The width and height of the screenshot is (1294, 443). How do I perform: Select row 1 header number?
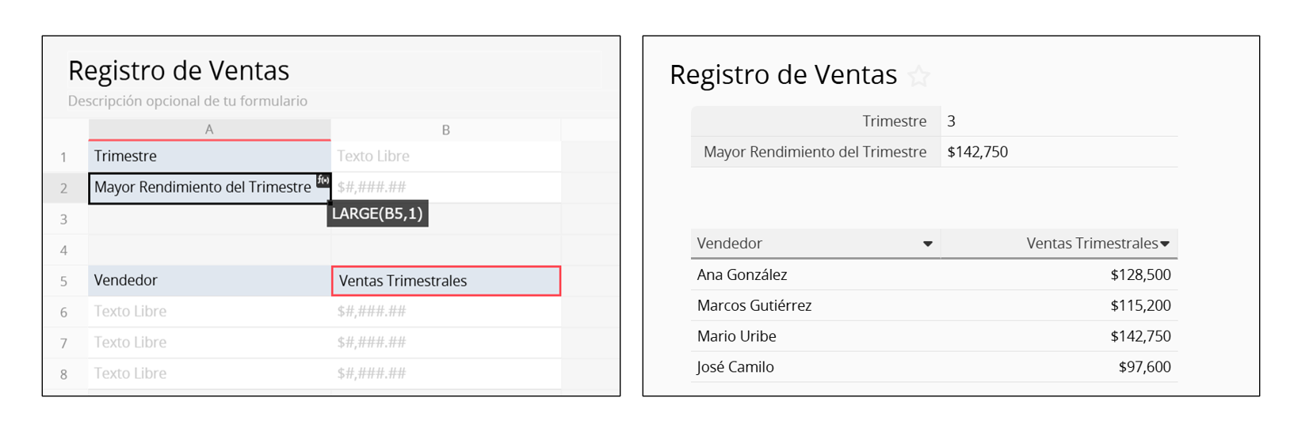coord(64,157)
